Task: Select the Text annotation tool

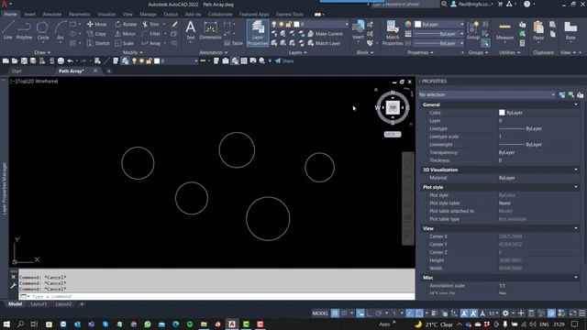Action: 190,30
